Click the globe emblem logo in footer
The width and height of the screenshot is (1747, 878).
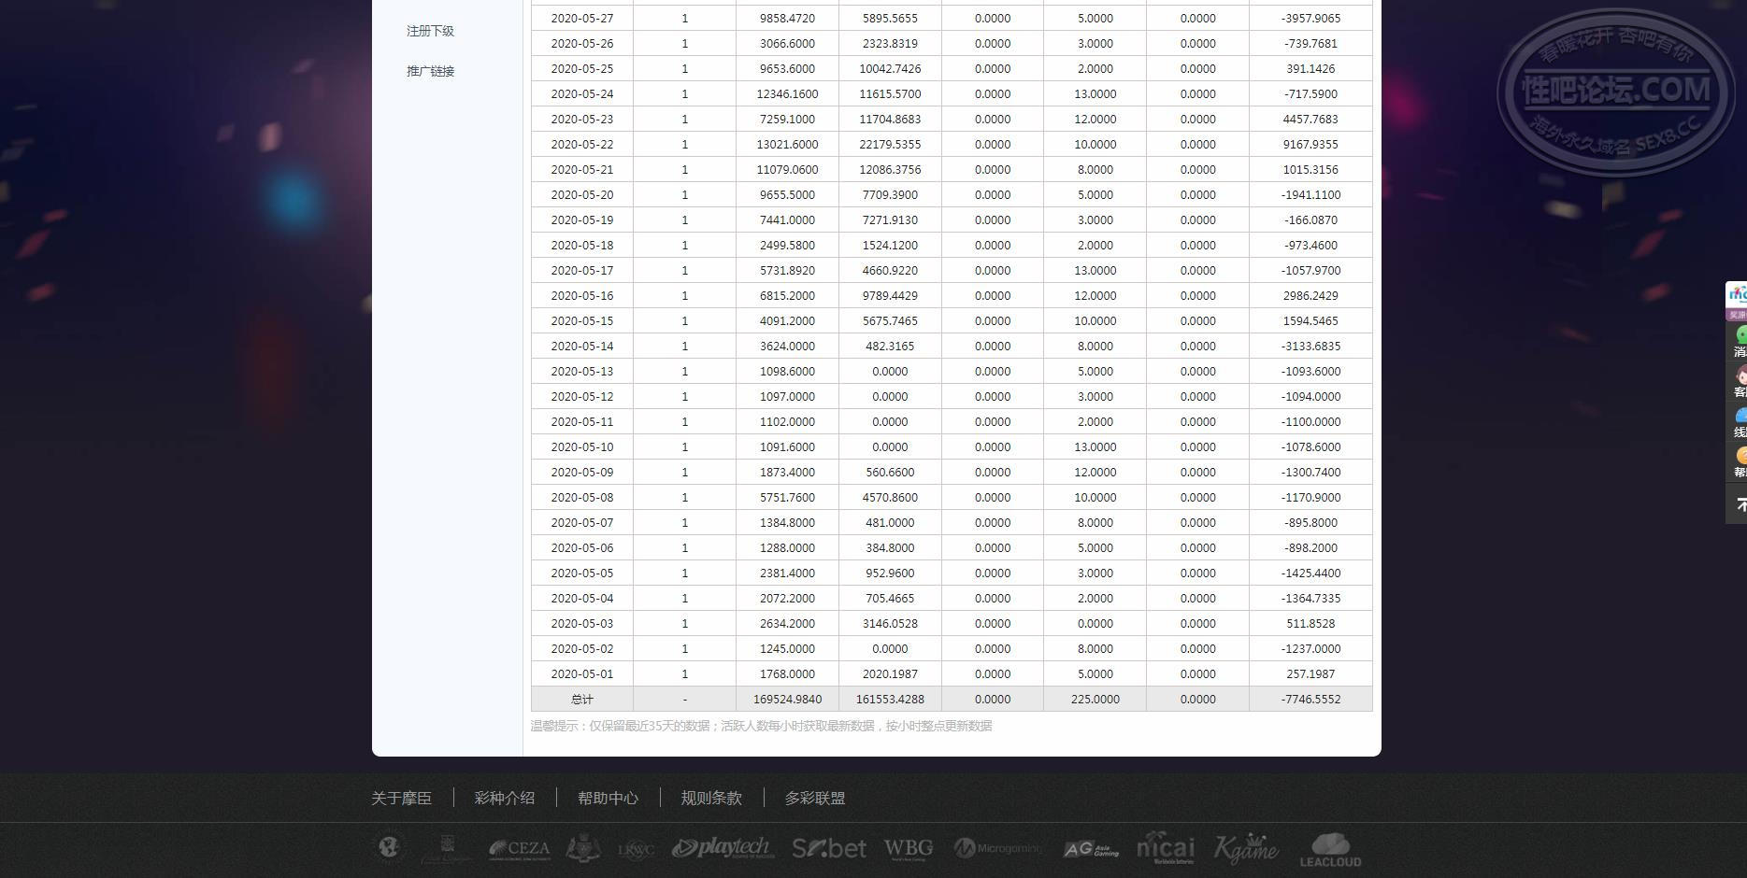click(x=389, y=847)
